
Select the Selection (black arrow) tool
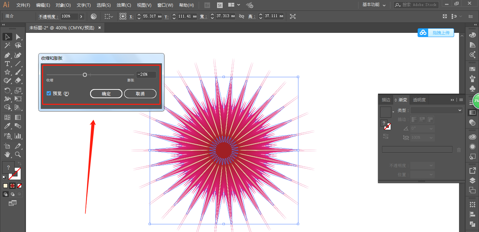pos(7,37)
